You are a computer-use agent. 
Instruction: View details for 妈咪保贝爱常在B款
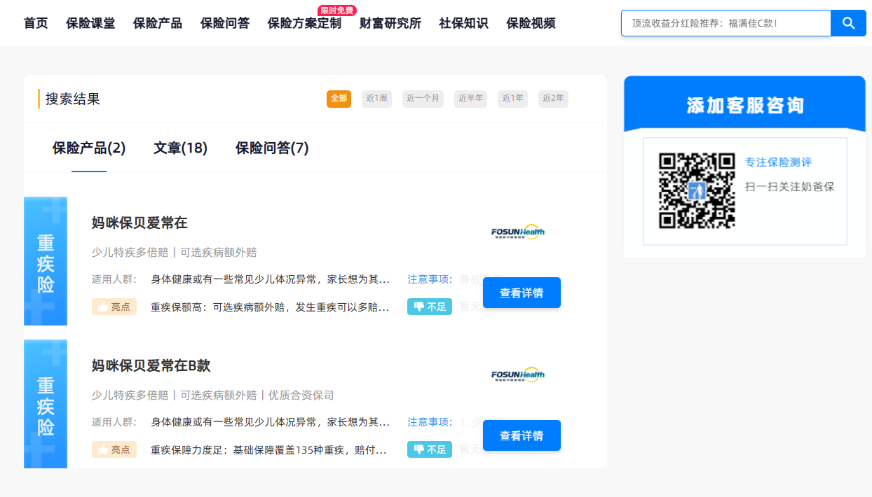521,435
